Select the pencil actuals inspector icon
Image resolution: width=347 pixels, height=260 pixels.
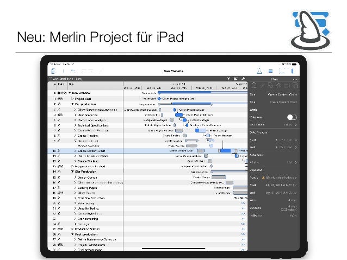point(262,85)
